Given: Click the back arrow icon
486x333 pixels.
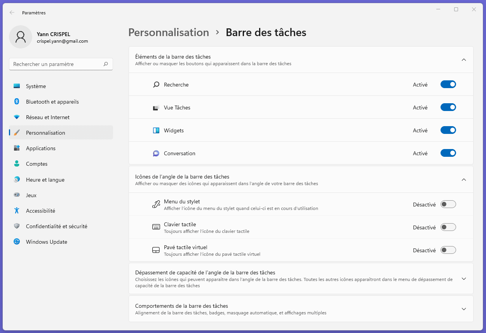Looking at the screenshot, I should (x=12, y=12).
